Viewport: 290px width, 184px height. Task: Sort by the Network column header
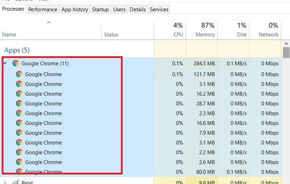pos(266,30)
